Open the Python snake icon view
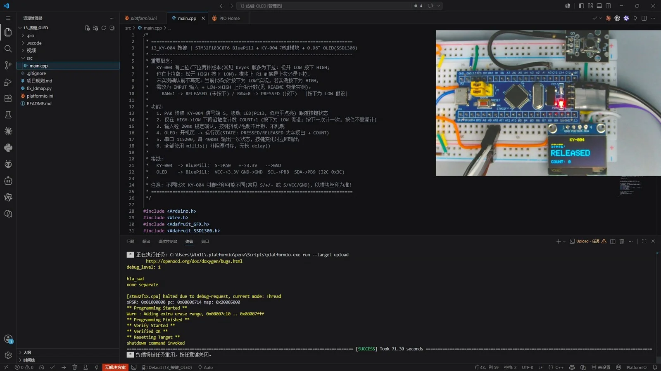661x371 pixels. pyautogui.click(x=8, y=148)
